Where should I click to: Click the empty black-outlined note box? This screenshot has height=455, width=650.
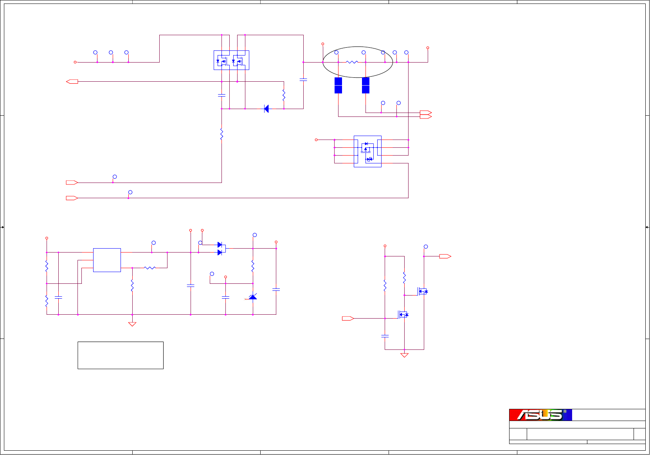121,355
